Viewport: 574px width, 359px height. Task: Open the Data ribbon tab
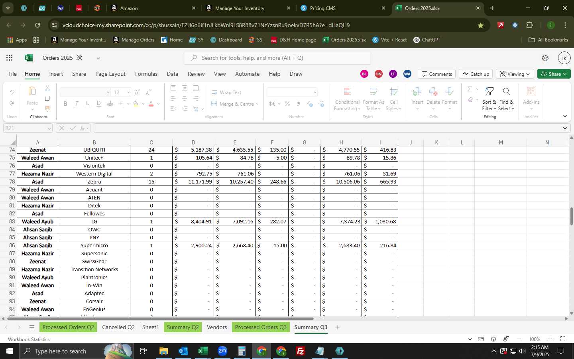coord(173,74)
